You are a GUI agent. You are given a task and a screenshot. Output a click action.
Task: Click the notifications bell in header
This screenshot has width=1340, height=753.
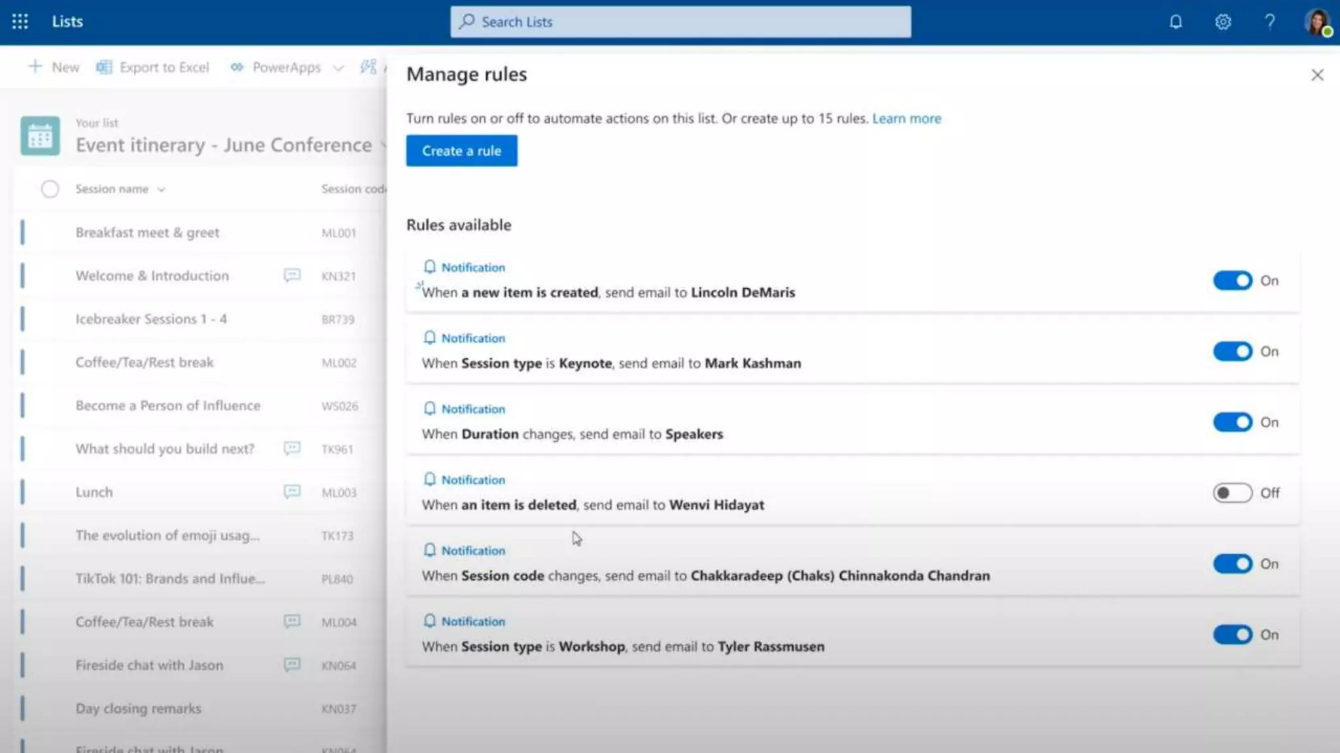(1176, 22)
